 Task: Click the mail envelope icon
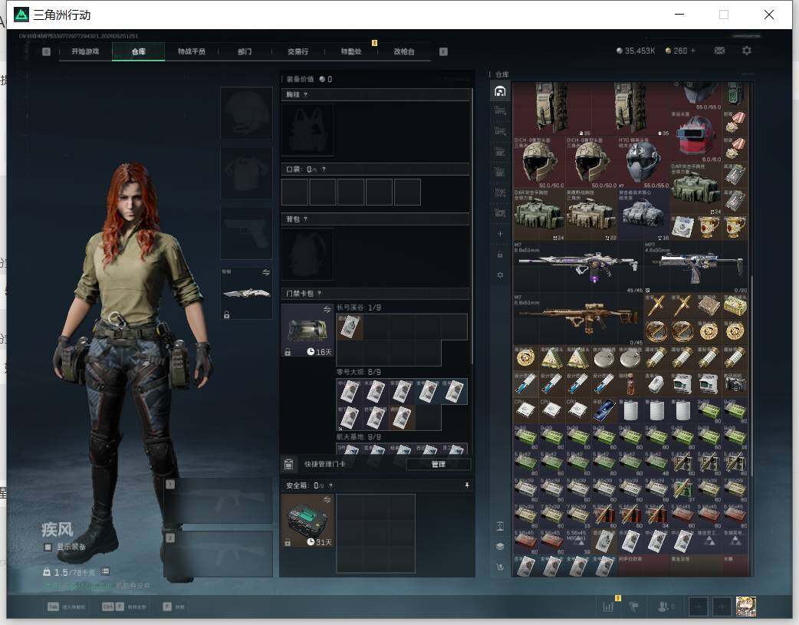click(x=719, y=51)
